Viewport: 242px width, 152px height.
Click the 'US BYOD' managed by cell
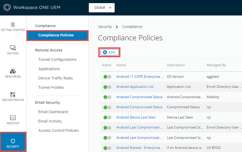(x=214, y=148)
